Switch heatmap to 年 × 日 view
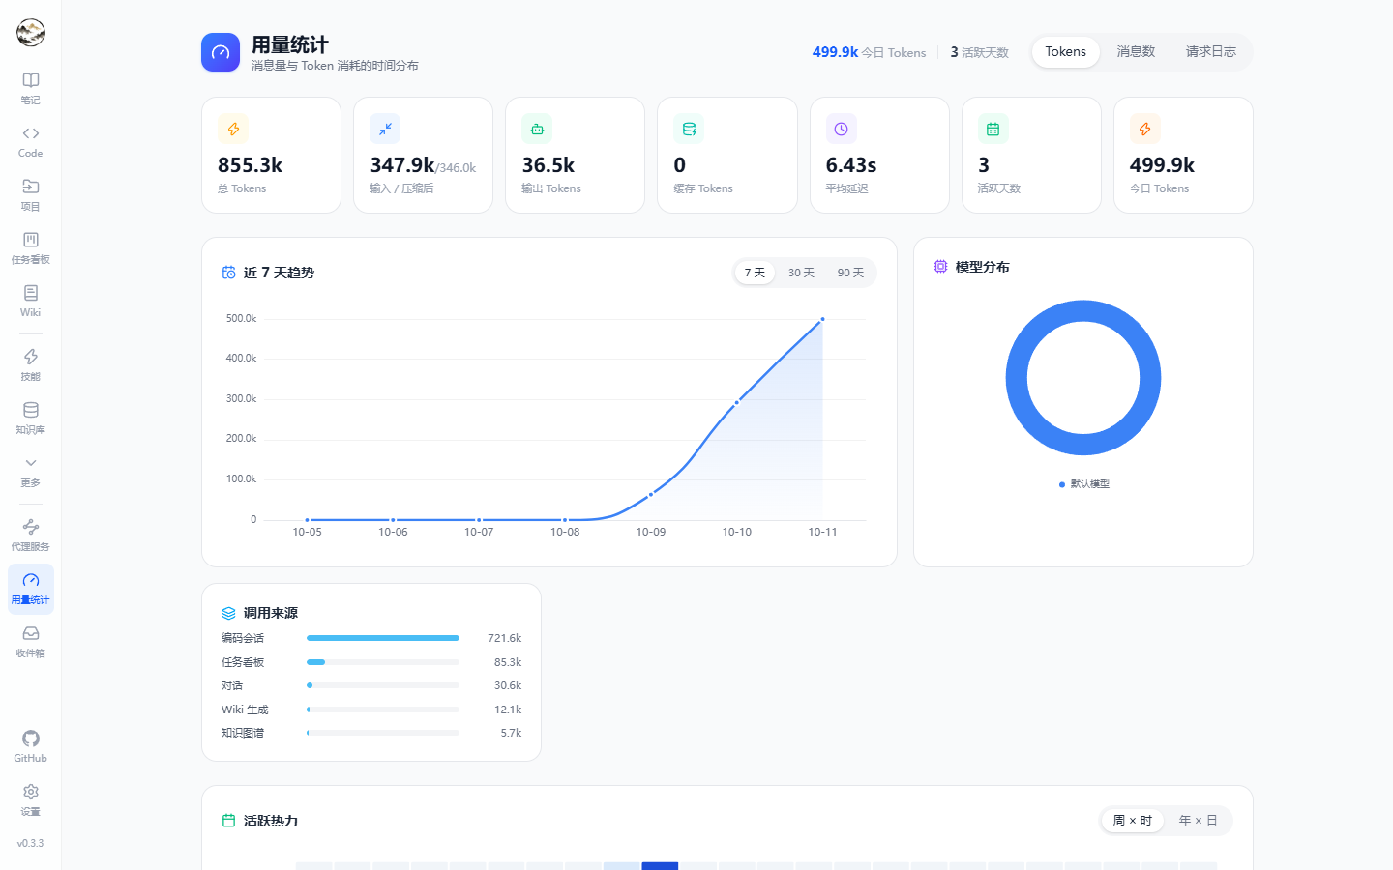Image resolution: width=1393 pixels, height=870 pixels. (1199, 821)
